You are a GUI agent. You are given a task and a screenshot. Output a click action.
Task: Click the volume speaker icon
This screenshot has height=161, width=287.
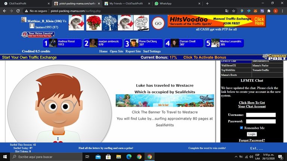pyautogui.click(x=251, y=157)
